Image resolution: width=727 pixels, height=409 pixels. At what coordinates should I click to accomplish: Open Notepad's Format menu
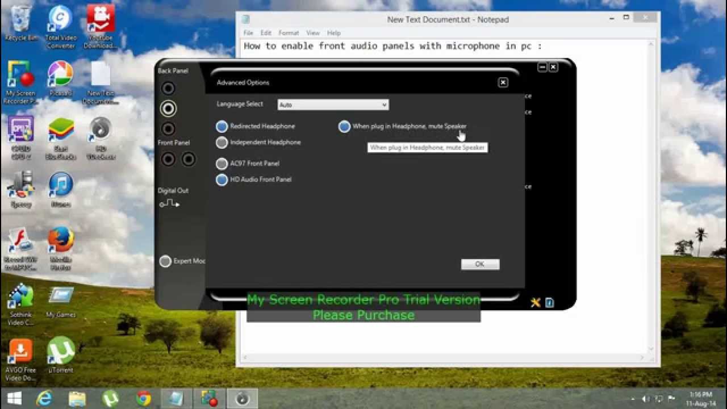289,33
